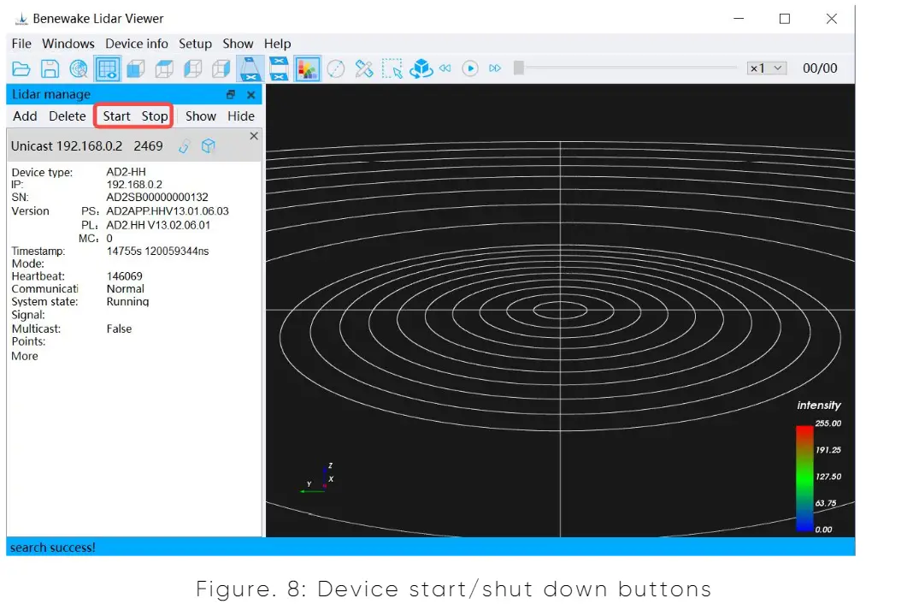Click the Save floppy disk icon
The height and width of the screenshot is (604, 919).
click(50, 68)
